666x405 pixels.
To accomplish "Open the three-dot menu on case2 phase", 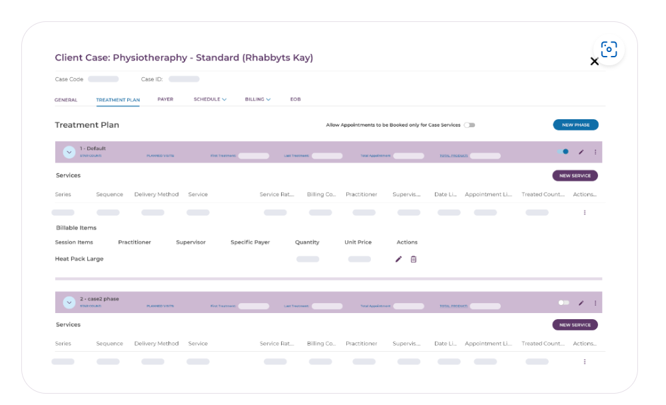I will click(x=595, y=302).
